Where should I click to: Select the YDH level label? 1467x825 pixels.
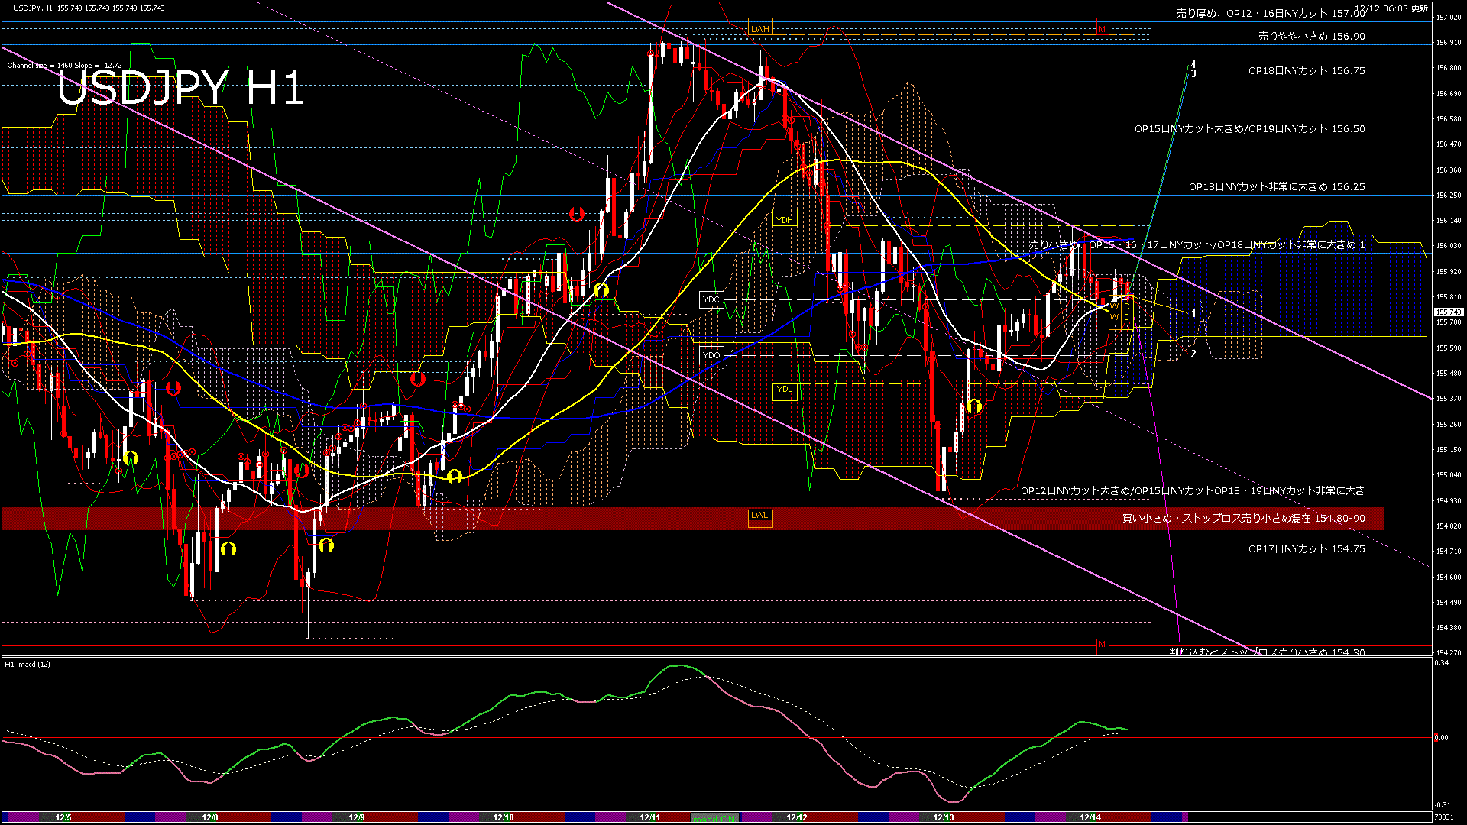(785, 220)
